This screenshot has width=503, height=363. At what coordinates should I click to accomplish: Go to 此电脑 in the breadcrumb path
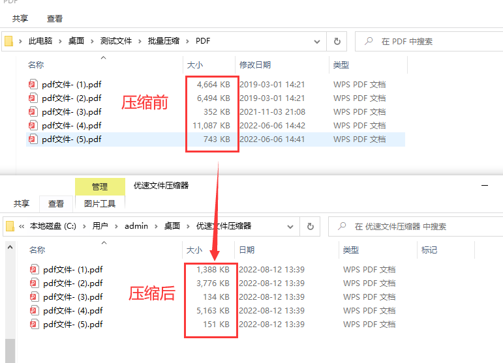(40, 41)
